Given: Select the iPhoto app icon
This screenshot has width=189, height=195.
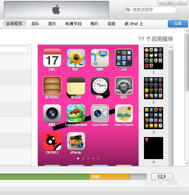Looking at the screenshot, I should tap(76, 141).
